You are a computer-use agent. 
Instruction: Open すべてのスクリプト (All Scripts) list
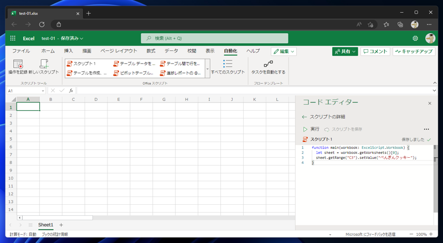[228, 67]
